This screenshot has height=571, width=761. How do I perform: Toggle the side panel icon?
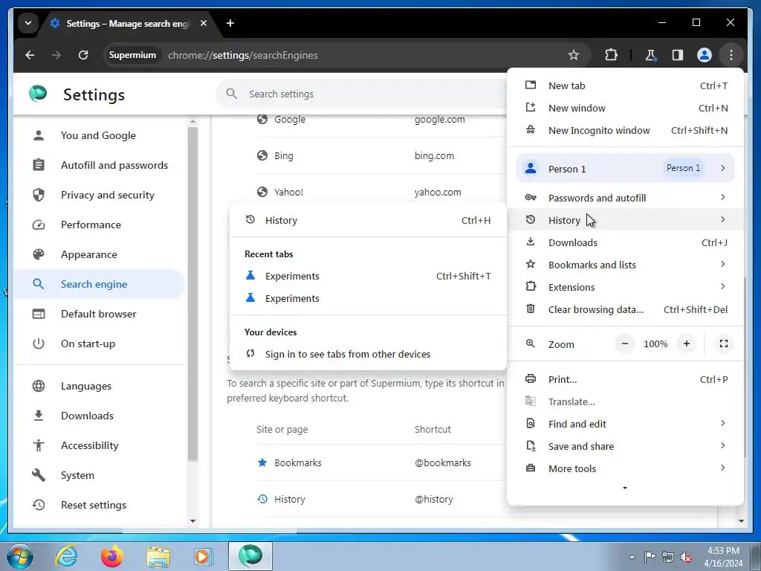click(678, 55)
